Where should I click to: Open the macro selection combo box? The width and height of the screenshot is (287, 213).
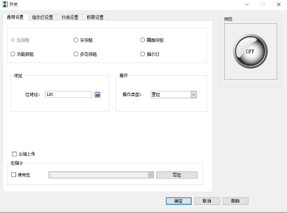[101, 175]
